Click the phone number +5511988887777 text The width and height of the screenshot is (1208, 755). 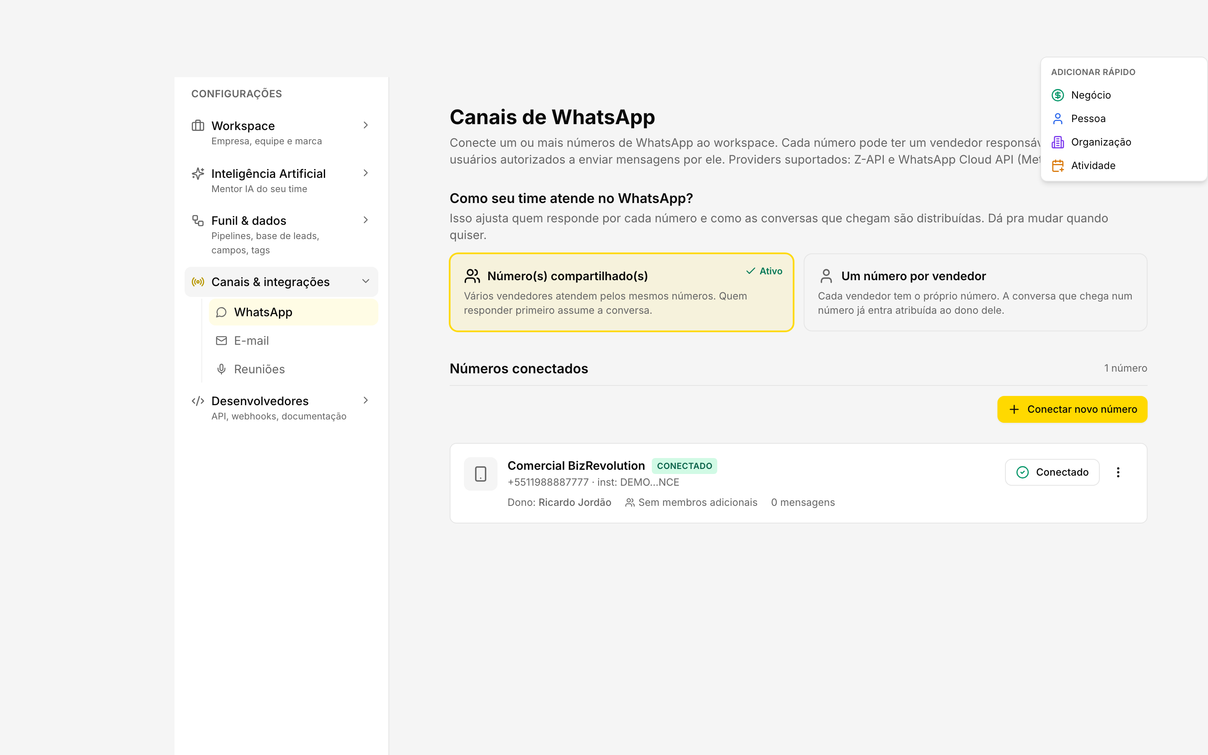point(548,482)
